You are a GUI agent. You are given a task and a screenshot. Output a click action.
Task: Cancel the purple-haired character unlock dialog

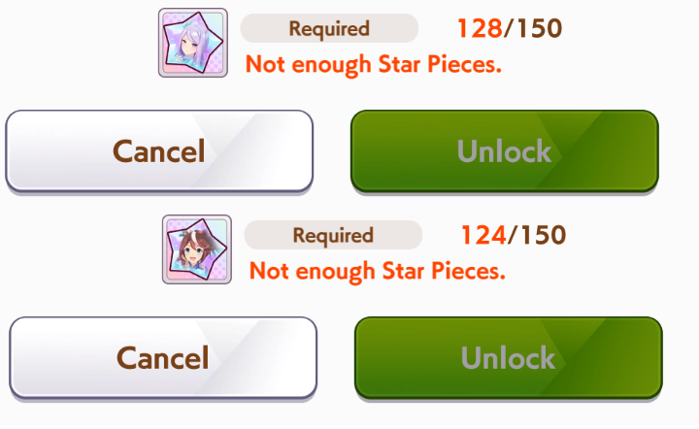click(159, 151)
